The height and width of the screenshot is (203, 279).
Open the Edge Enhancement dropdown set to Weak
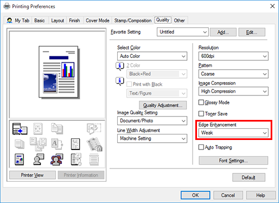coord(233,133)
